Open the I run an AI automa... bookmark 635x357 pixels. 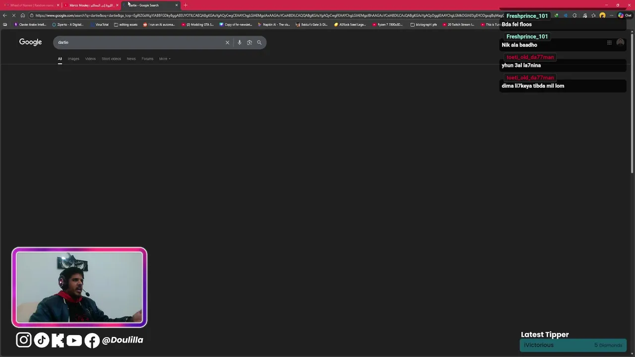click(x=159, y=24)
